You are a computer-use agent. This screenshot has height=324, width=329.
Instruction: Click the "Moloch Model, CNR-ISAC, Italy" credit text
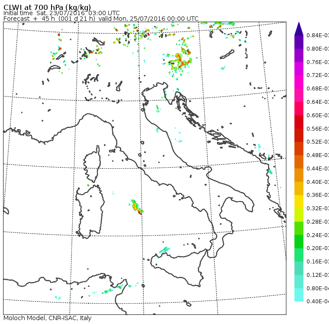48,318
